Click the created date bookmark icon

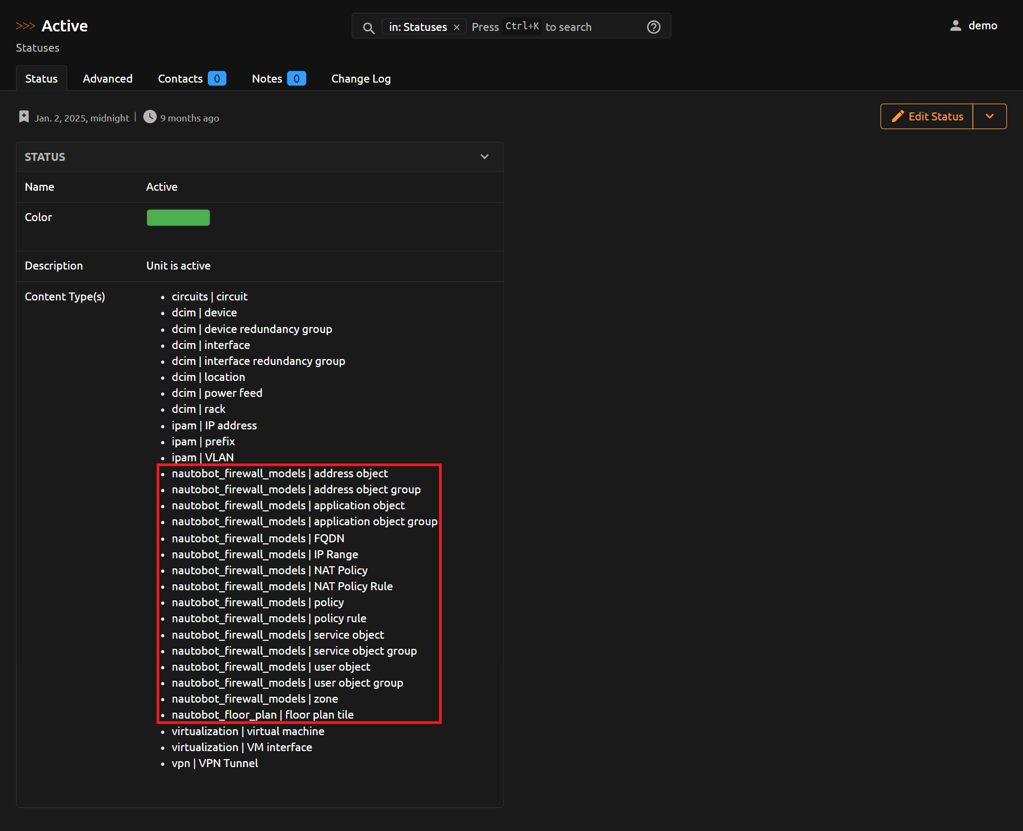tap(24, 117)
